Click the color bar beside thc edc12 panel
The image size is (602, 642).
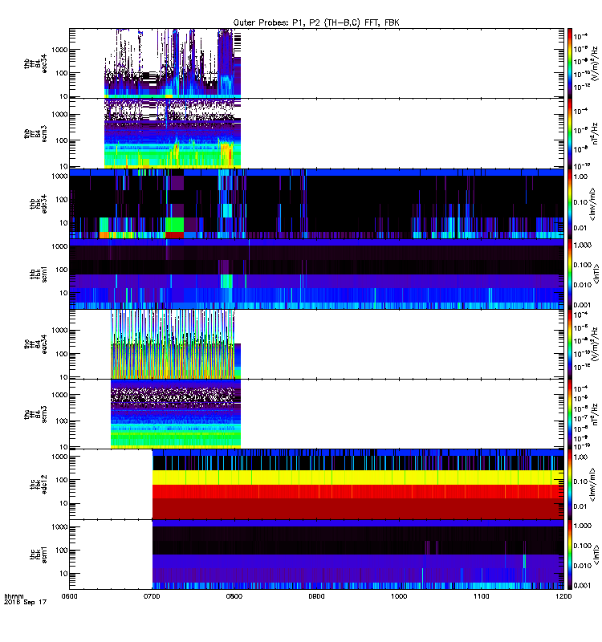(x=570, y=485)
